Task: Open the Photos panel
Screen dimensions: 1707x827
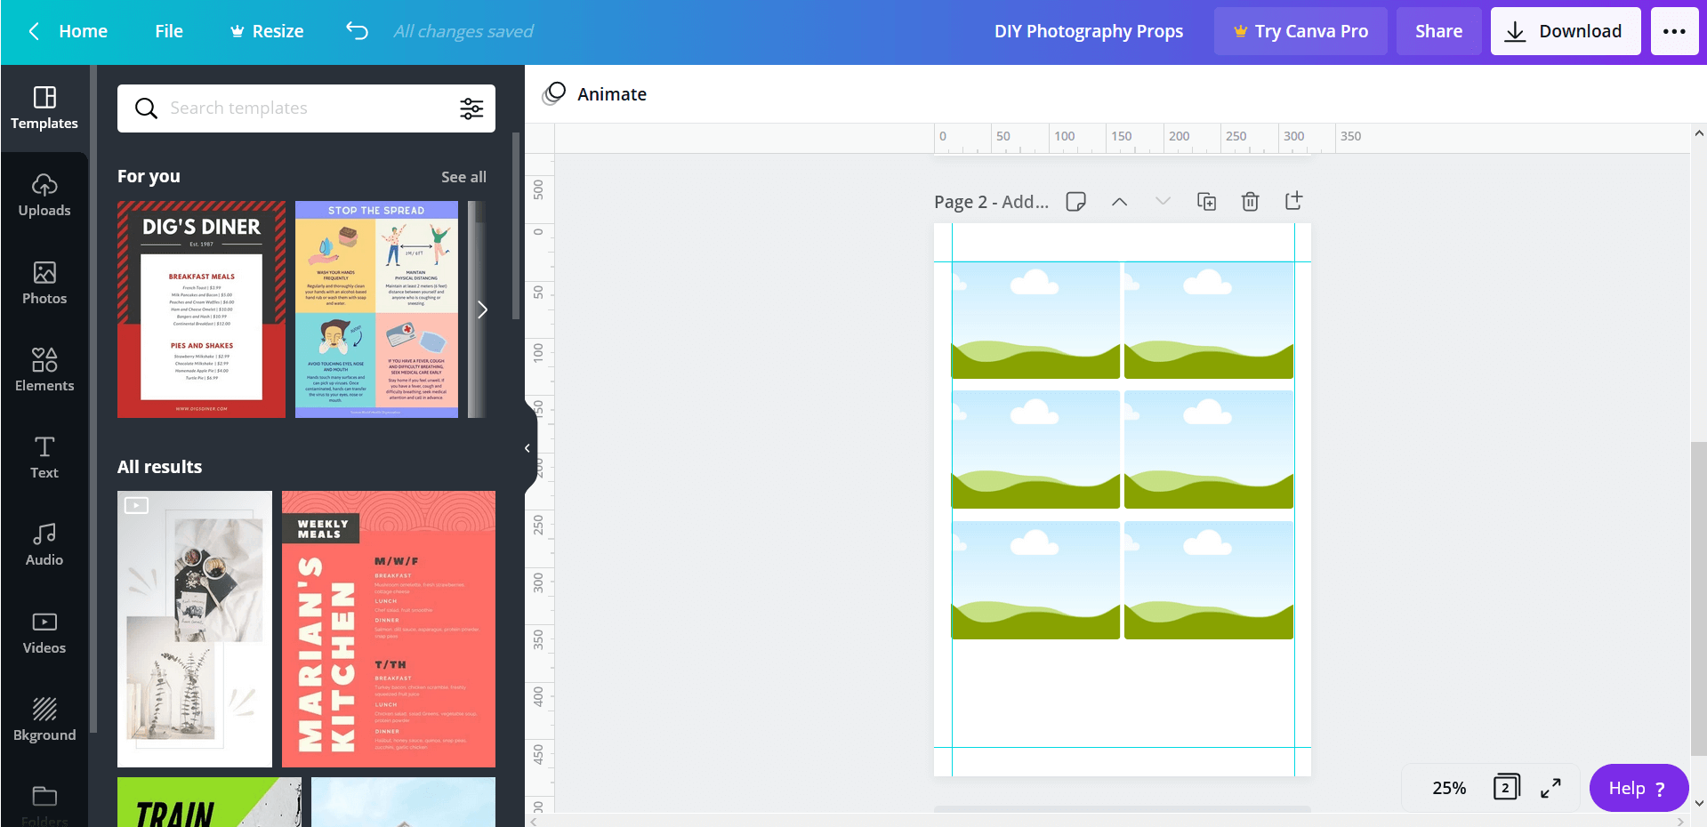Action: tap(44, 283)
